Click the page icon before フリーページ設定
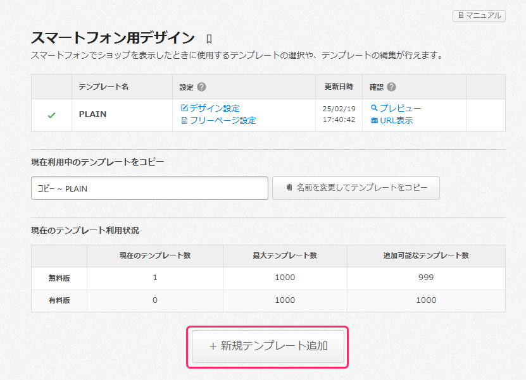This screenshot has height=380, width=526. point(184,120)
